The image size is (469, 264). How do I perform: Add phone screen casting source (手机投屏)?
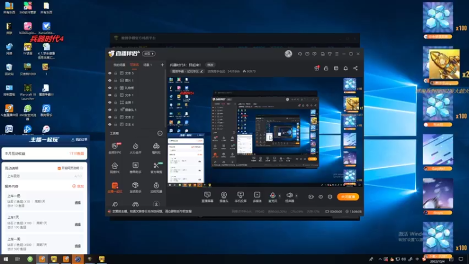pyautogui.click(x=240, y=197)
